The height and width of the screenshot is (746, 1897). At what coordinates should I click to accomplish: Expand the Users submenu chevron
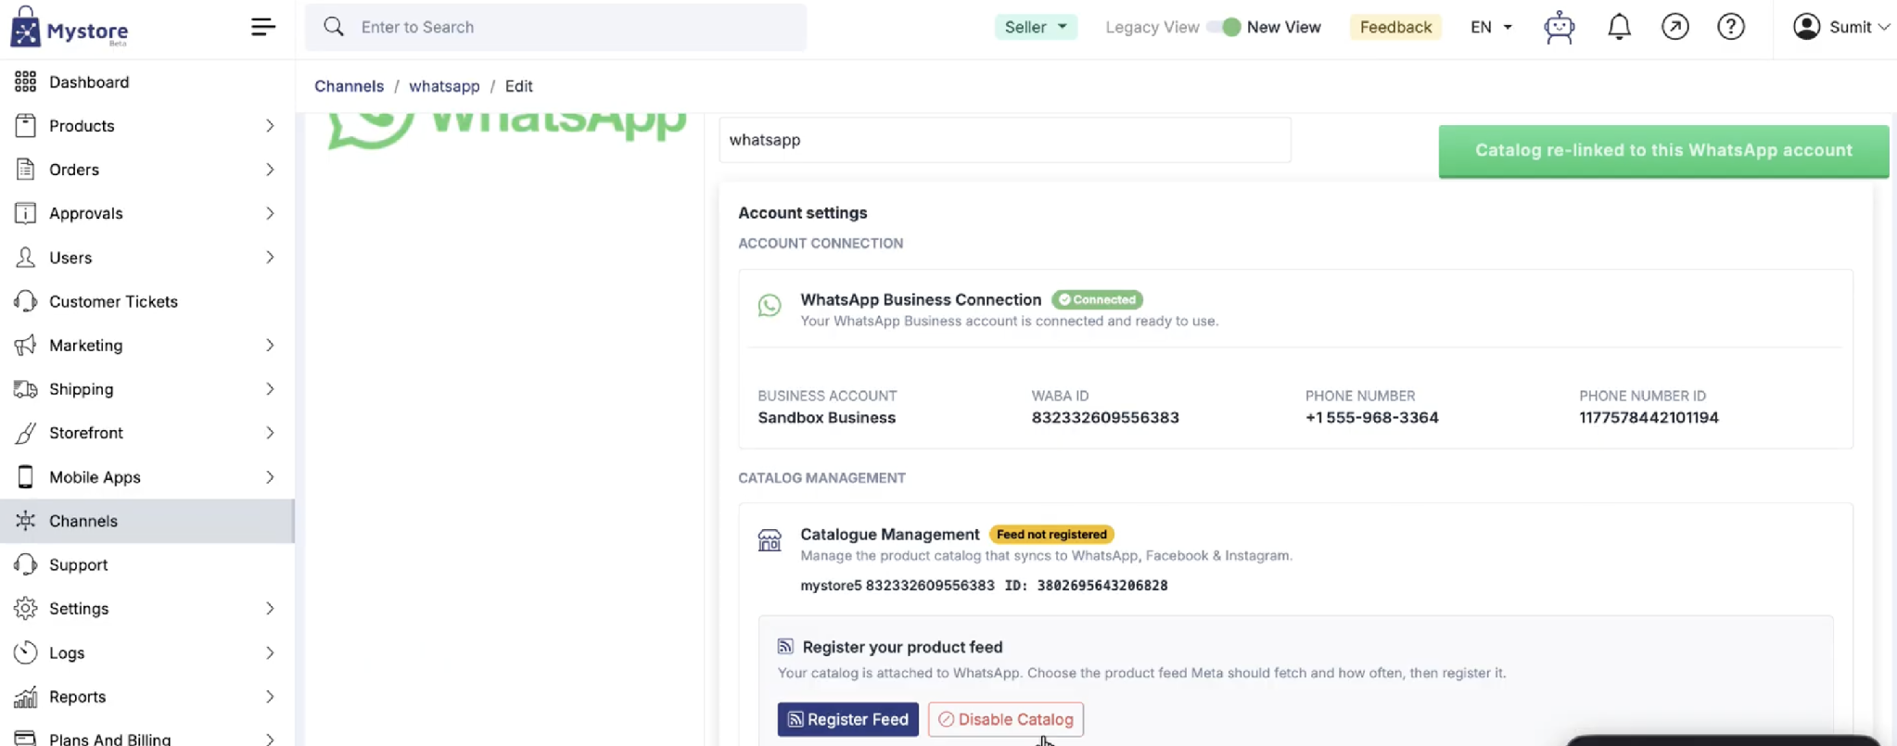[x=270, y=257]
